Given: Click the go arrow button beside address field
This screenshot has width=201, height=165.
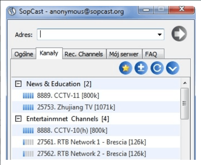Looking at the screenshot, I should click(179, 34).
